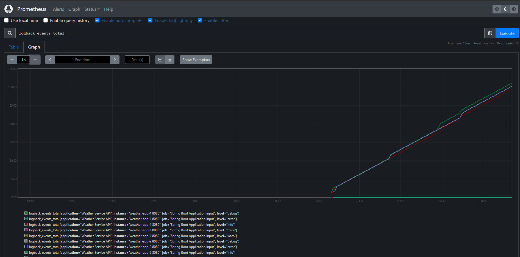The height and width of the screenshot is (257, 520).
Task: Click the 1h range input field
Action: [x=24, y=60]
